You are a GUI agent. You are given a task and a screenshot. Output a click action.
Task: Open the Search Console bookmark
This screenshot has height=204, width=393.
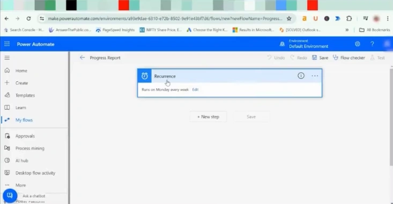[x=24, y=30]
